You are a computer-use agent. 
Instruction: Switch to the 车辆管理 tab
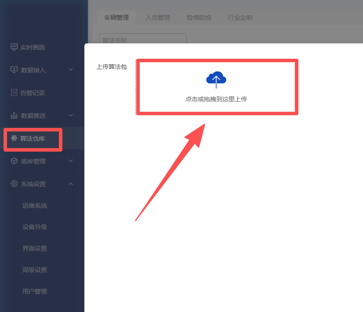point(116,18)
